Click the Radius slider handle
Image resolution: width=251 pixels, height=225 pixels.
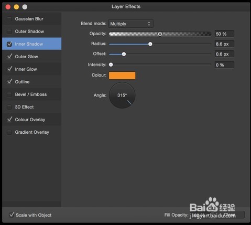point(150,44)
